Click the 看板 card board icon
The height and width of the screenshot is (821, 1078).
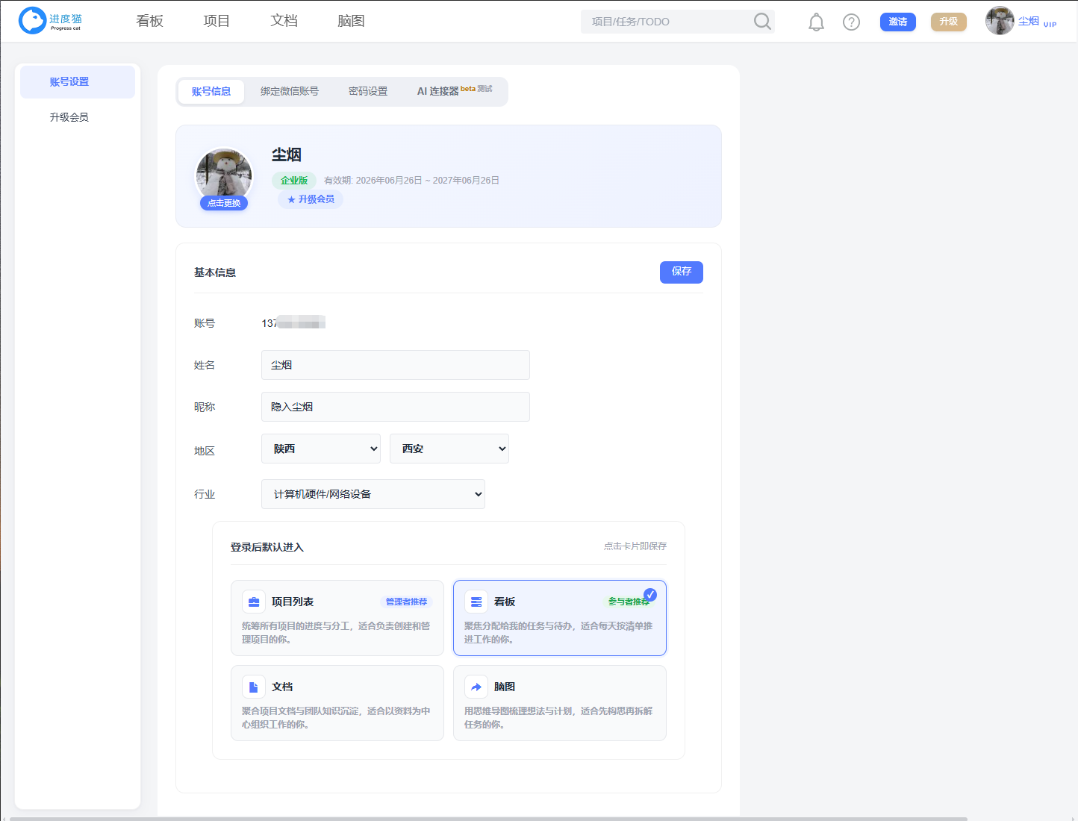476,602
